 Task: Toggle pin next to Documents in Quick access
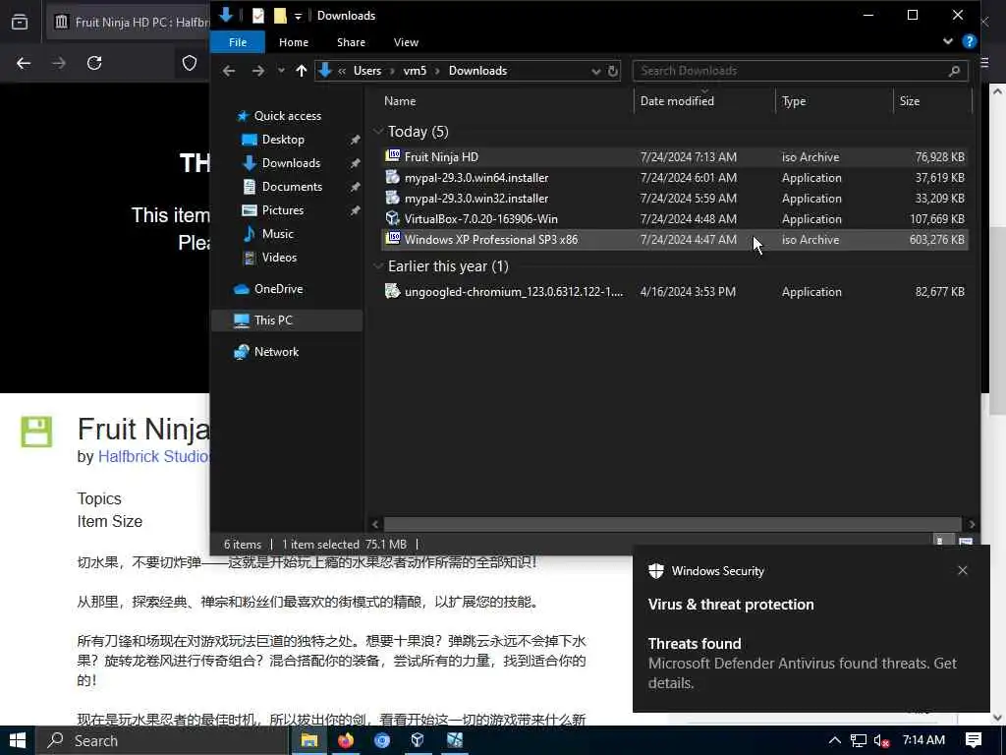(x=355, y=187)
